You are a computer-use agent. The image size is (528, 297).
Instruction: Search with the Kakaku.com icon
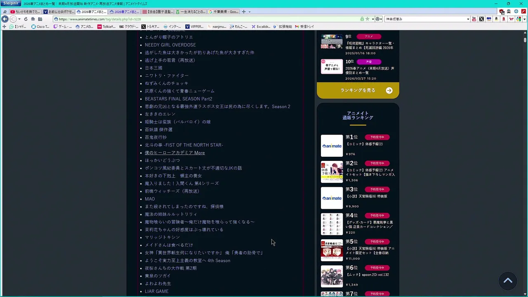489,19
